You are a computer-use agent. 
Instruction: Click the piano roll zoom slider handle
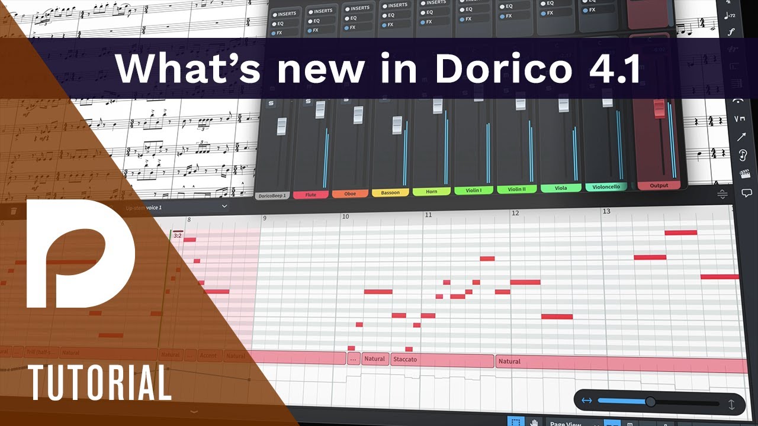click(650, 402)
